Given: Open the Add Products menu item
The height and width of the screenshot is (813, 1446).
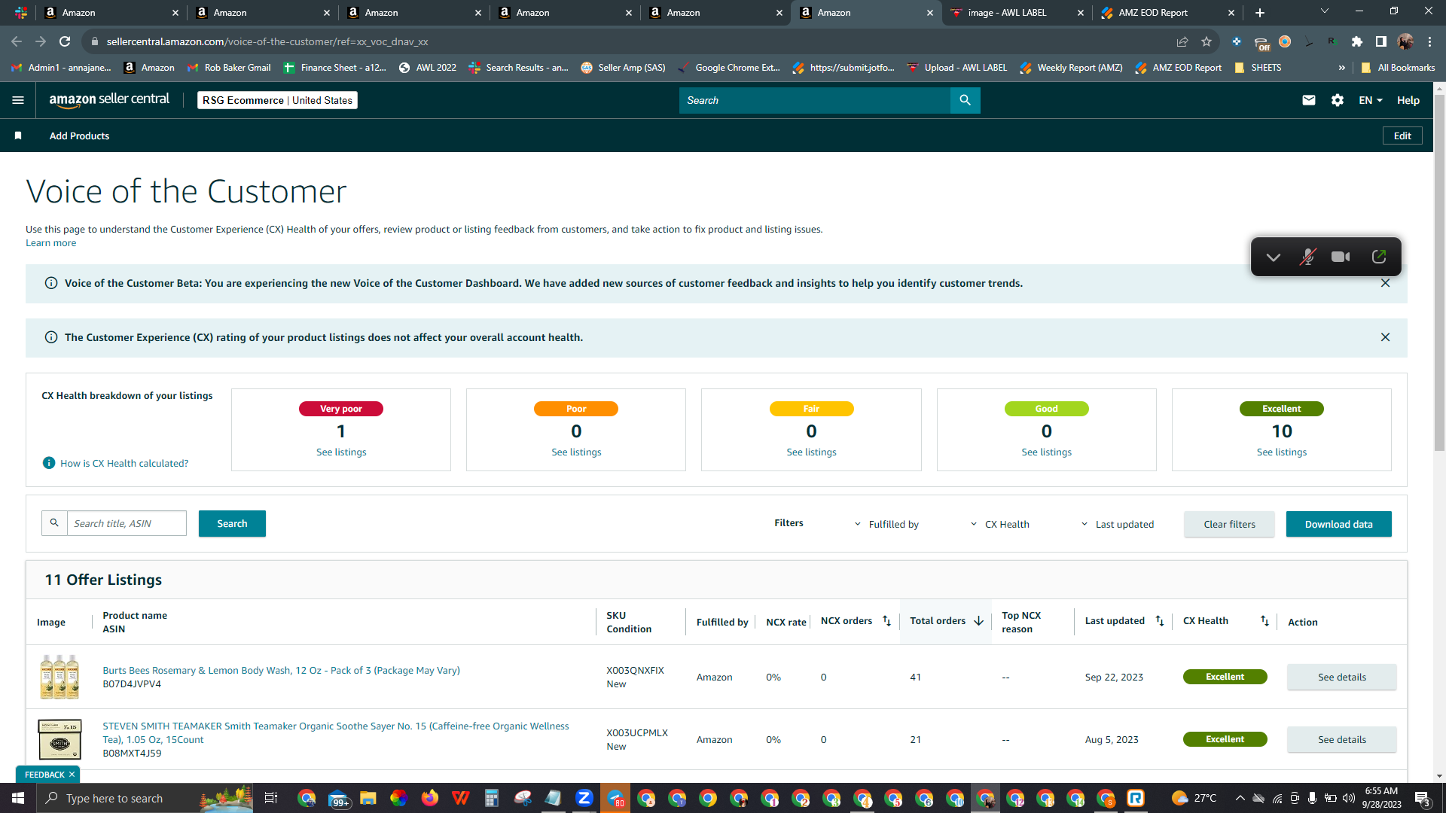Looking at the screenshot, I should 79,135.
